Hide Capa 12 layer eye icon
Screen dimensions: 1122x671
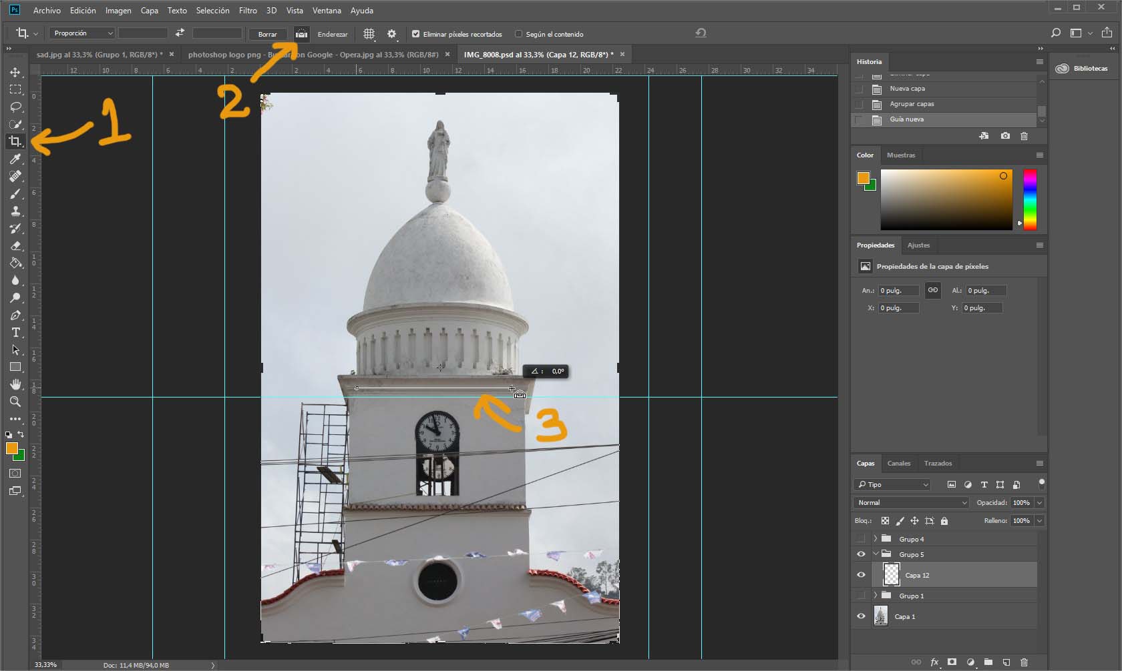[x=861, y=575]
